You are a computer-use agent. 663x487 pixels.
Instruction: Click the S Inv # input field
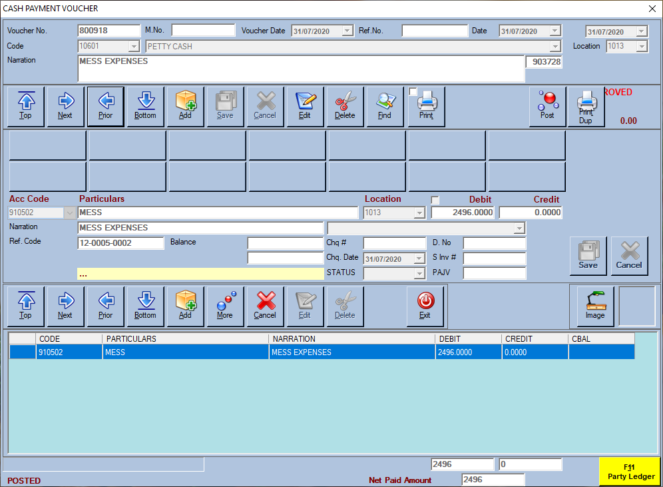[x=495, y=258]
